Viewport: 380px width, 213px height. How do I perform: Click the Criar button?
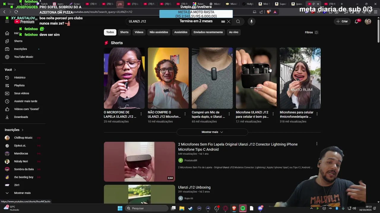(342, 21)
